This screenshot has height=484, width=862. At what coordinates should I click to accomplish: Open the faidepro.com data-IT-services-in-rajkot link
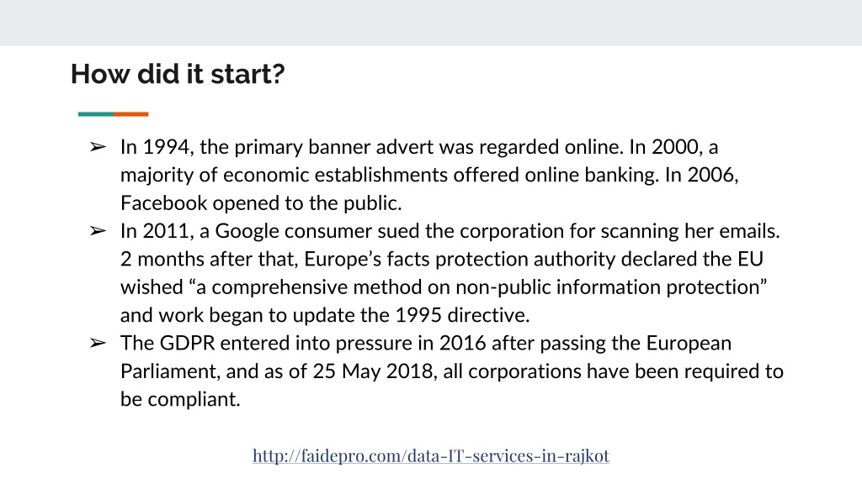431,455
